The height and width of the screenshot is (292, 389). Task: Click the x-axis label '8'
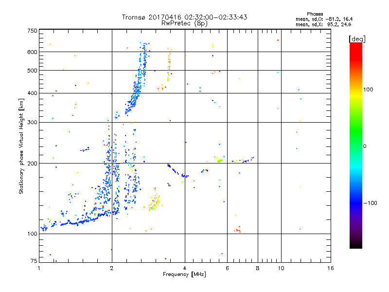point(258,268)
